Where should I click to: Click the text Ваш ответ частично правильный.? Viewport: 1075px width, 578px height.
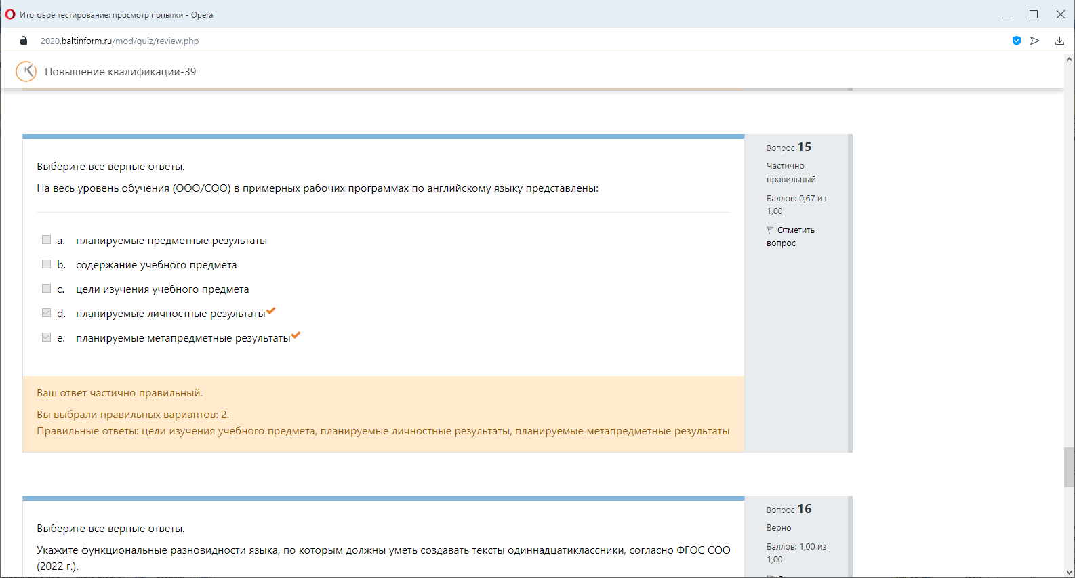pyautogui.click(x=120, y=393)
